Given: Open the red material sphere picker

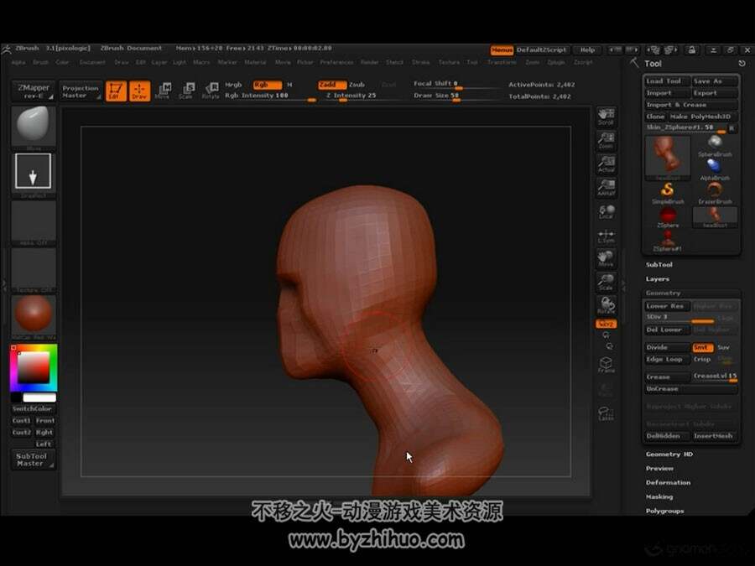Looking at the screenshot, I should pyautogui.click(x=34, y=315).
